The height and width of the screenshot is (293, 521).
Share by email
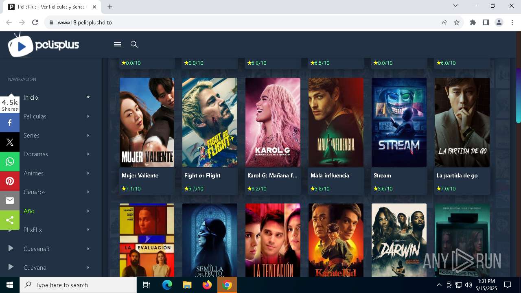[x=10, y=201]
